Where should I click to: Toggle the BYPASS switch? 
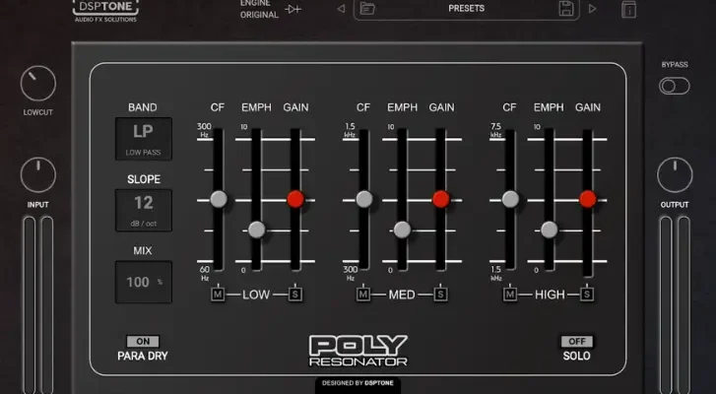click(675, 86)
